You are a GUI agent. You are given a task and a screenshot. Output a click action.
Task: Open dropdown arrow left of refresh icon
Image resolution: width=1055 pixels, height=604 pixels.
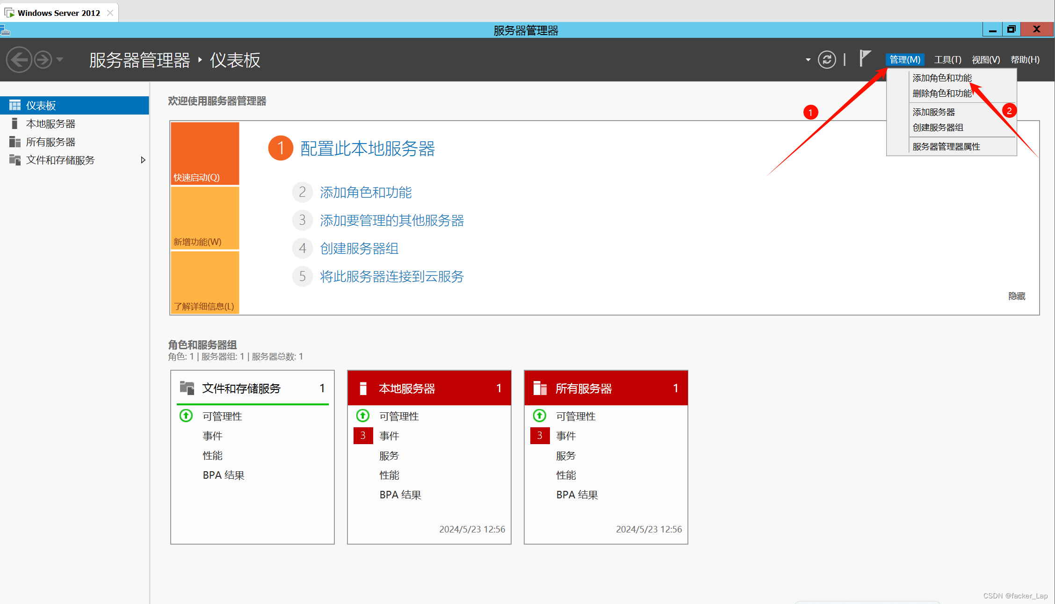808,60
